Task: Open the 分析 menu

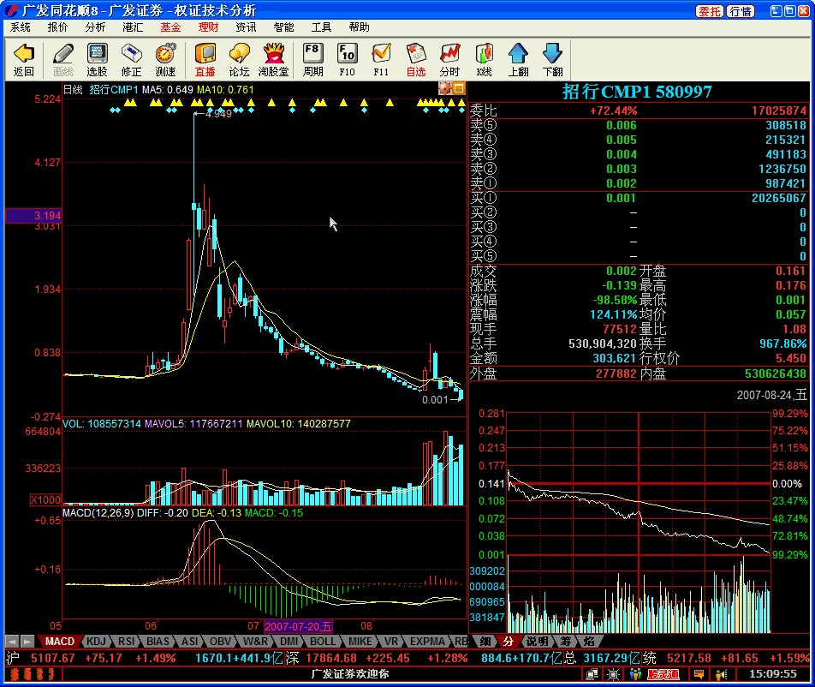Action: point(95,27)
